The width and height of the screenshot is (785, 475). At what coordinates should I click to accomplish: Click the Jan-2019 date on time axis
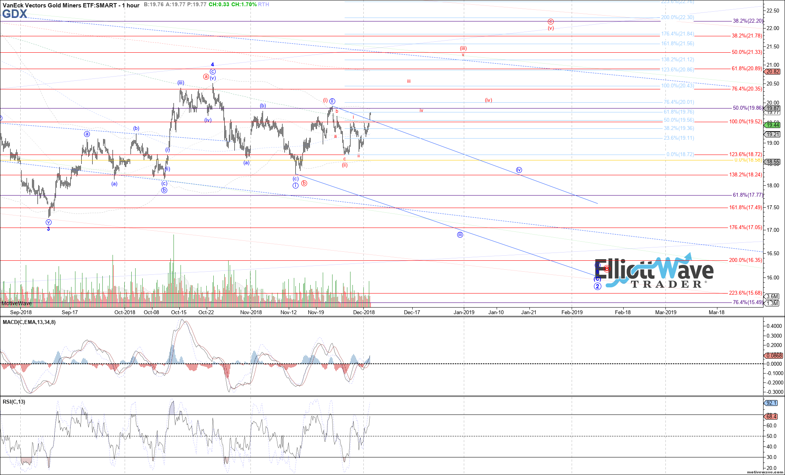pyautogui.click(x=464, y=312)
